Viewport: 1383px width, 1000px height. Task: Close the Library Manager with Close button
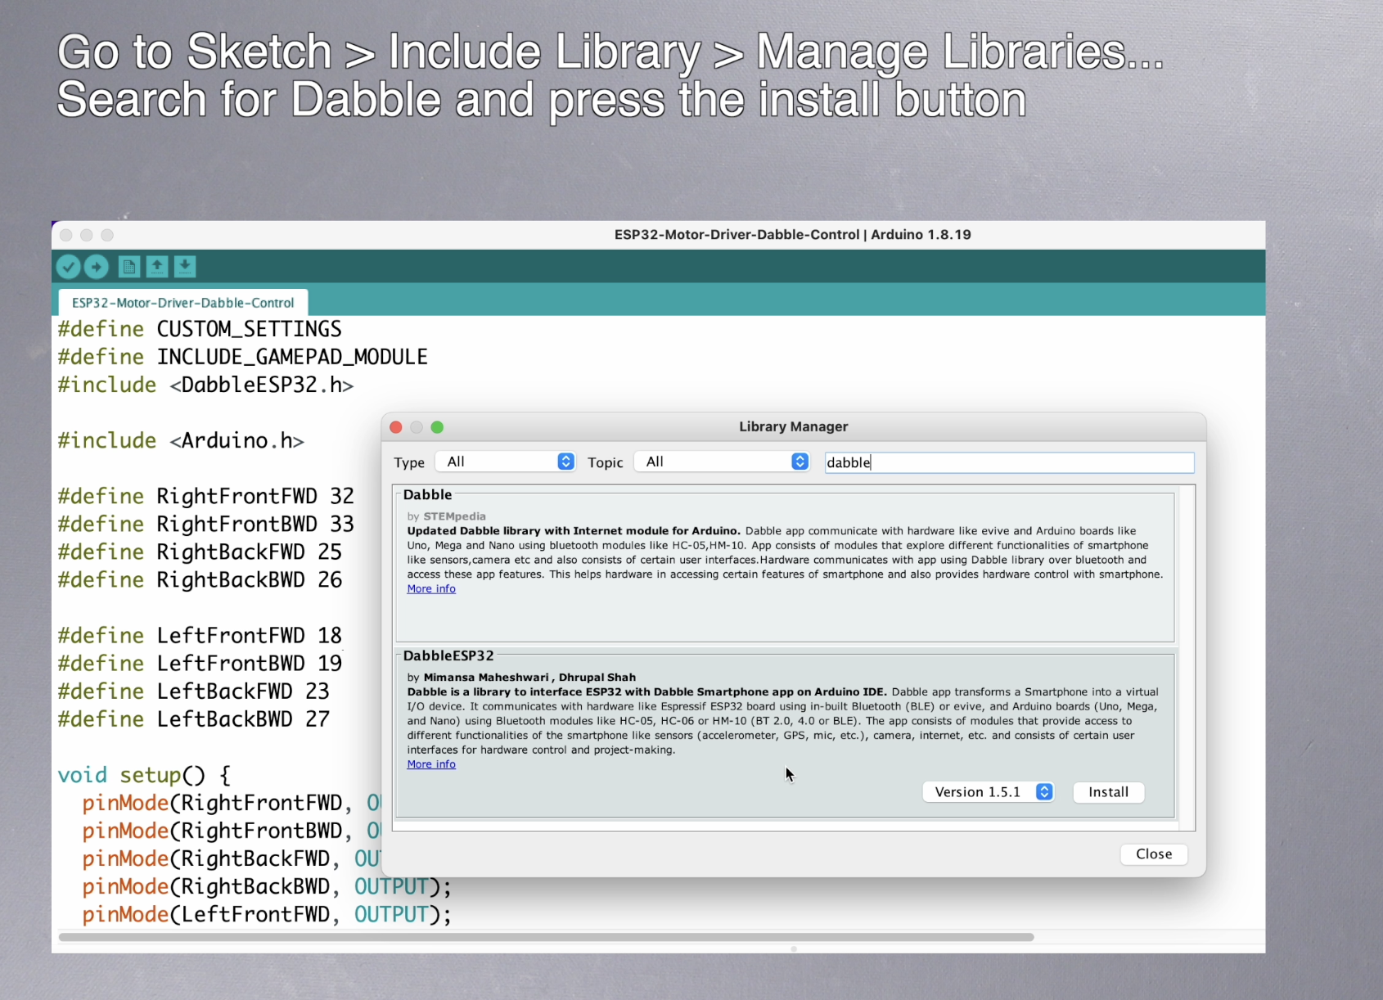coord(1154,854)
